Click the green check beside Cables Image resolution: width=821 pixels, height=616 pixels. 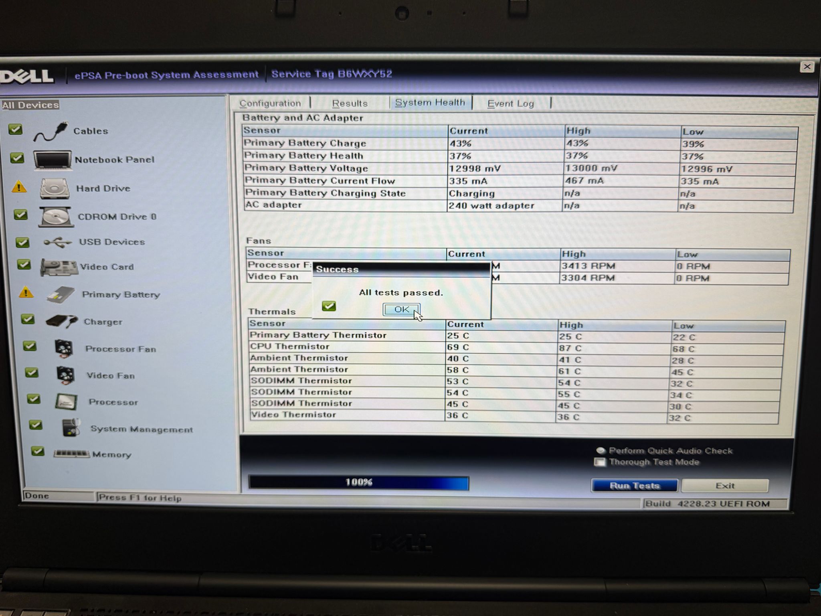tap(15, 129)
